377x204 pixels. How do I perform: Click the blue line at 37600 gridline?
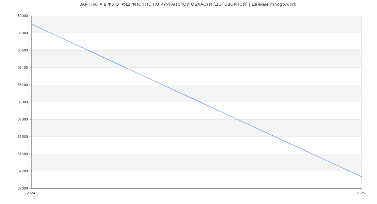(x=274, y=137)
